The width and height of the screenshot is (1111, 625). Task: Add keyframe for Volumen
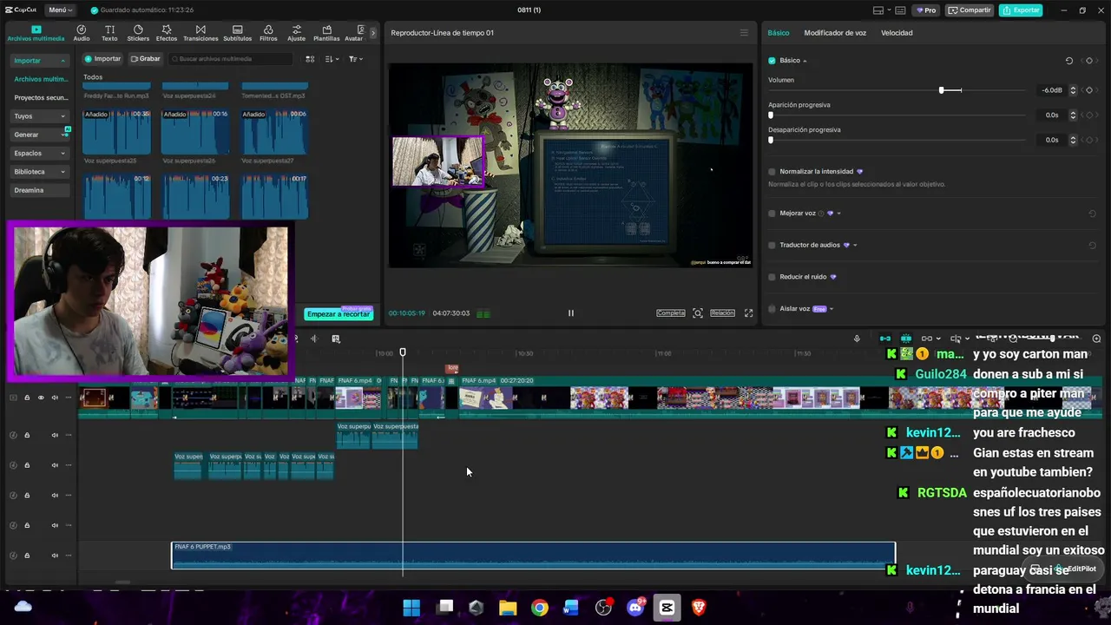point(1089,90)
